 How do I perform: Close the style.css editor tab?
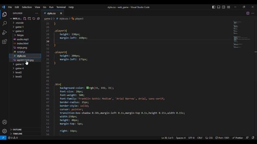(61, 13)
